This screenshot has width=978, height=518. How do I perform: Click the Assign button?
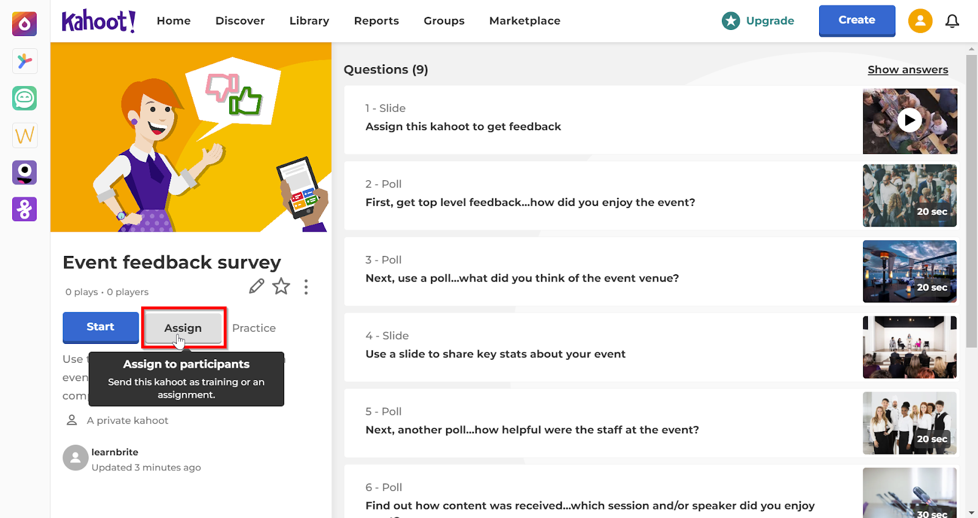point(183,328)
